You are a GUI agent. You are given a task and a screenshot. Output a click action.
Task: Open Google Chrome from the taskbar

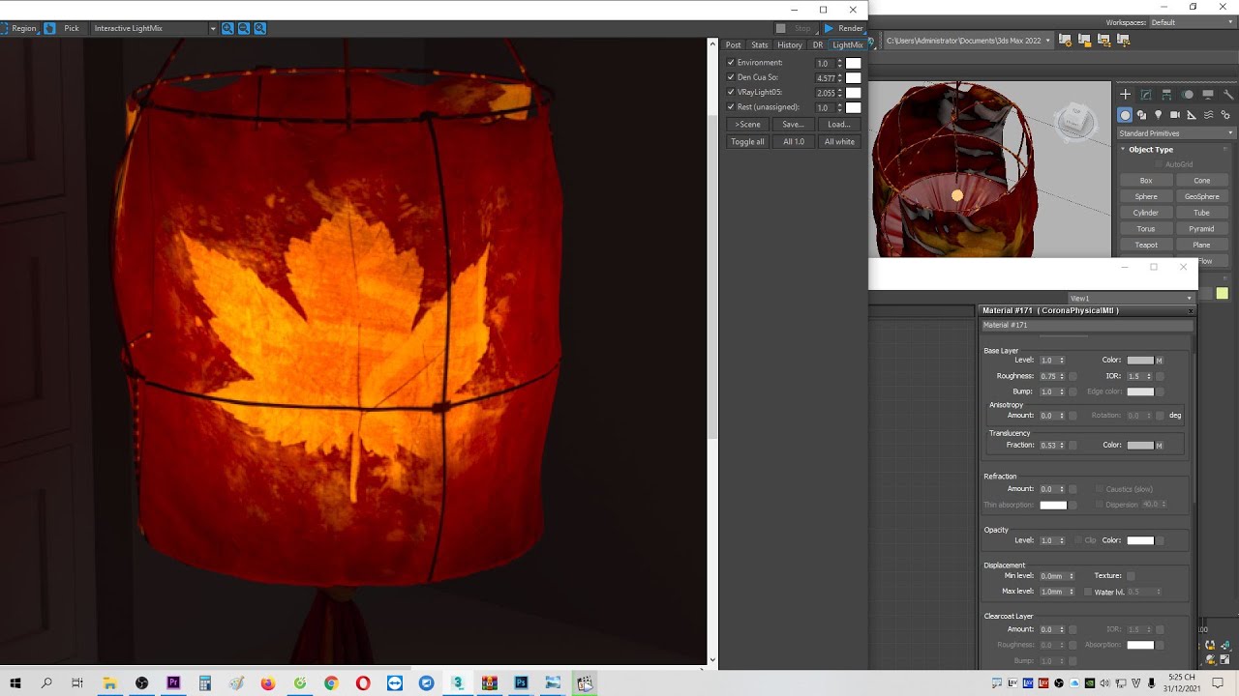tap(331, 682)
